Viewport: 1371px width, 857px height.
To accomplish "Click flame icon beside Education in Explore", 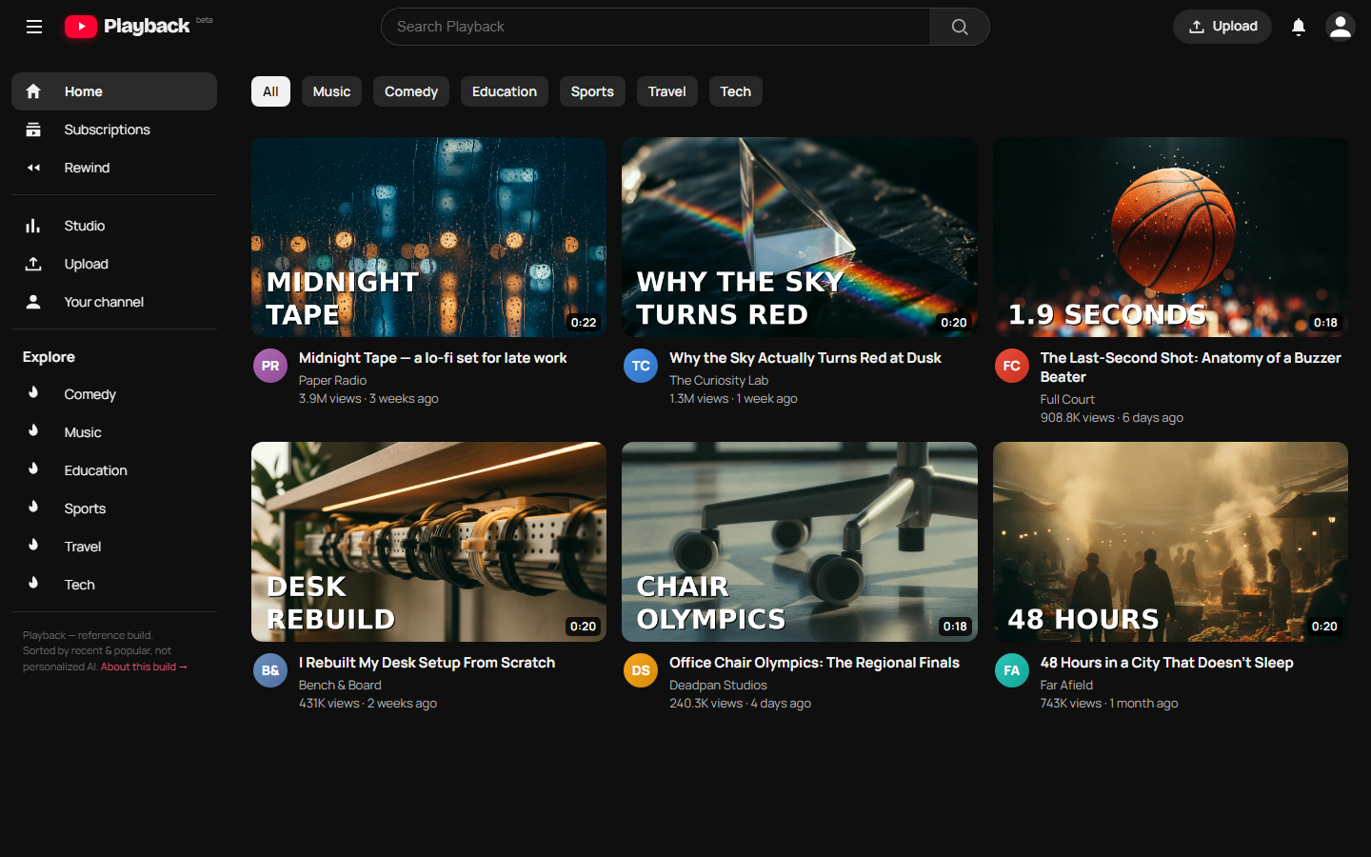I will pos(33,468).
